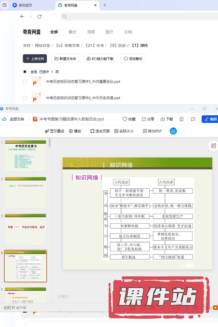Click the 适合页面 fit page icon
Screen dimensions: 218x327
pos(92,131)
